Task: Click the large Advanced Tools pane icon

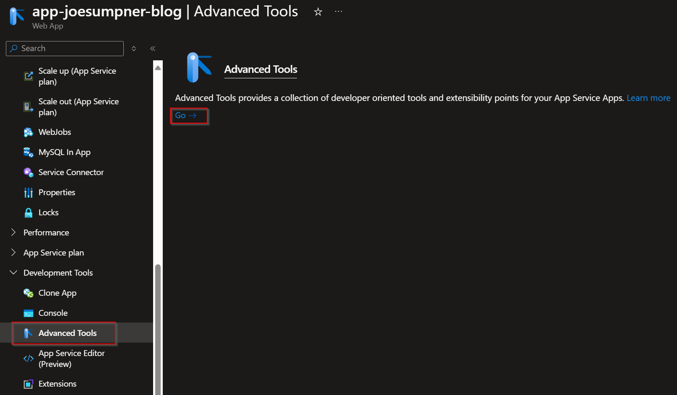Action: (x=199, y=67)
